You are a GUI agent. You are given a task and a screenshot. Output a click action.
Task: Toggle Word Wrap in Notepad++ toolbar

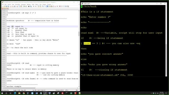43,6
